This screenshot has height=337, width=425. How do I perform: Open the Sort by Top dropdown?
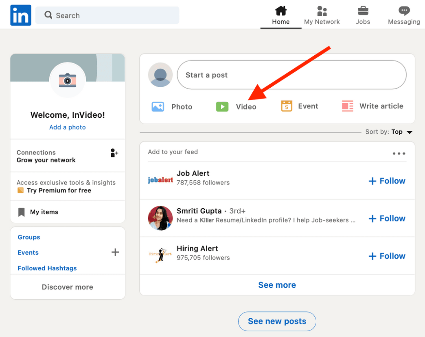[389, 132]
